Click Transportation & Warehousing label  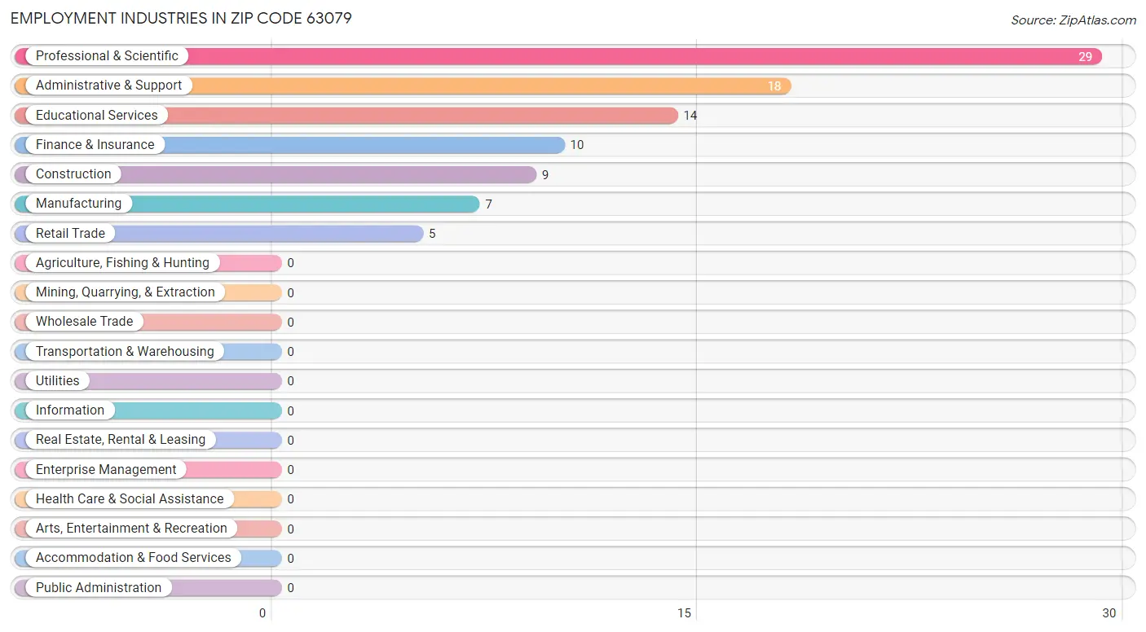pos(125,352)
